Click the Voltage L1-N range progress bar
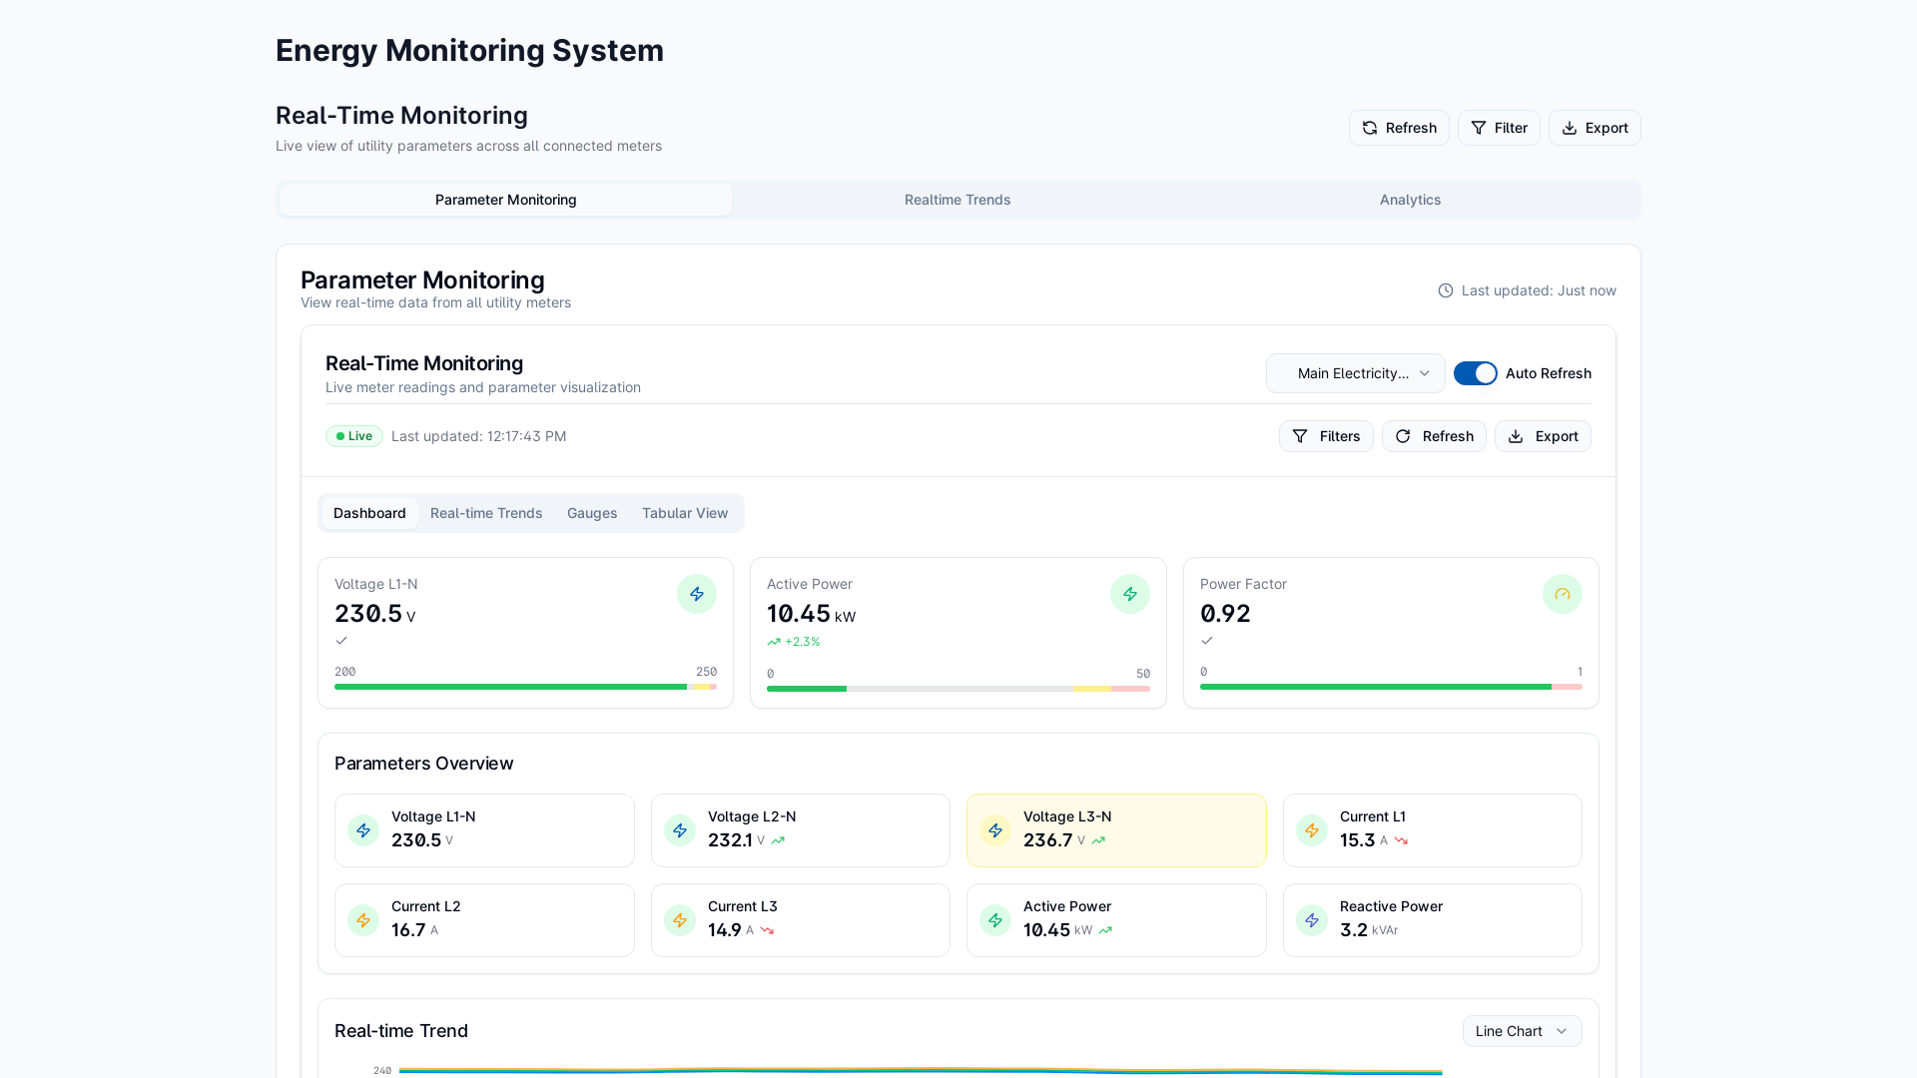1917x1078 pixels. pos(525,687)
